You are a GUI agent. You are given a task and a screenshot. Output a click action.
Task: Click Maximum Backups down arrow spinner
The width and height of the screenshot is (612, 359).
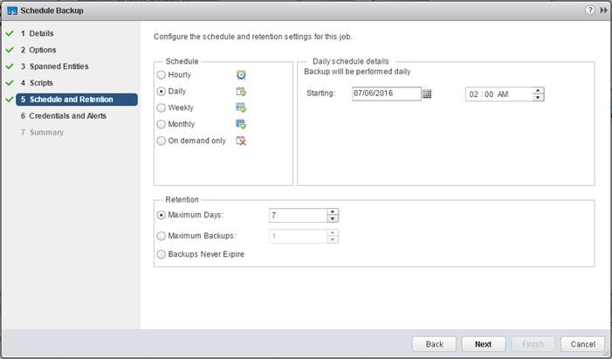332,239
